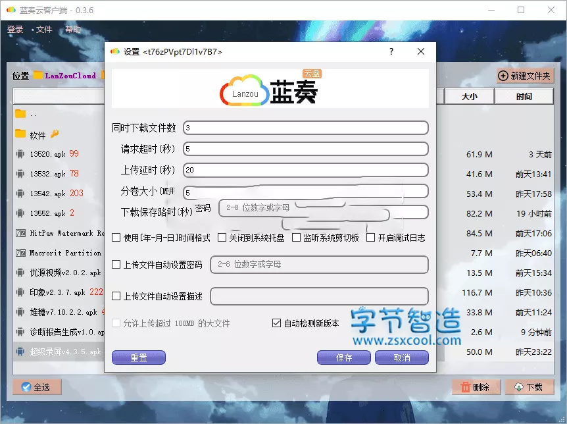Click the APK icon beside 13520.apk
The width and height of the screenshot is (567, 424).
coord(20,154)
